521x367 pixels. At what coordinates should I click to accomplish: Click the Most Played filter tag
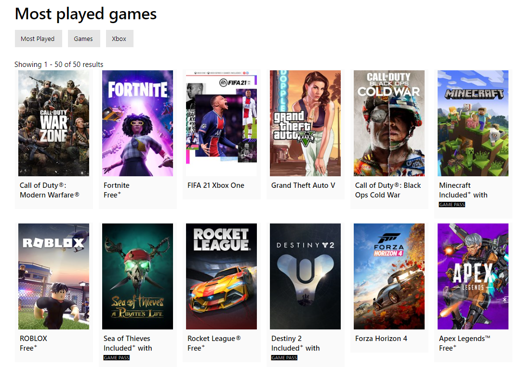(38, 39)
